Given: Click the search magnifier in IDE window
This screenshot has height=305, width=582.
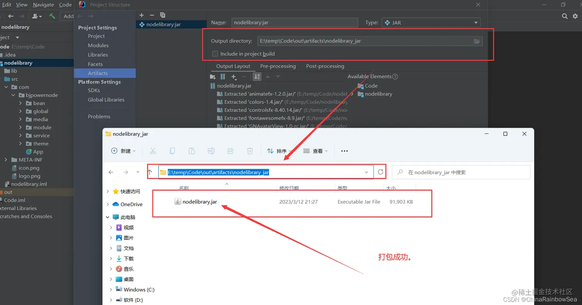Looking at the screenshot, I should coord(565,16).
